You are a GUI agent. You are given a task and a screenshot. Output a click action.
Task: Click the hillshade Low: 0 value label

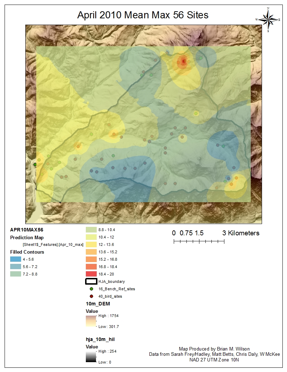tap(105, 362)
